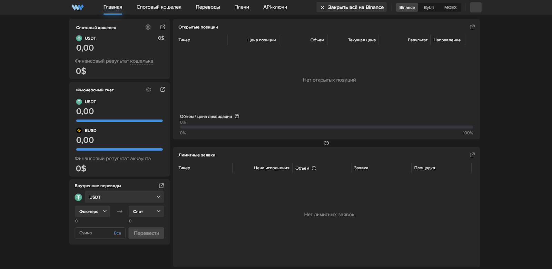Click the link icon between panels
552x269 pixels.
[326, 143]
